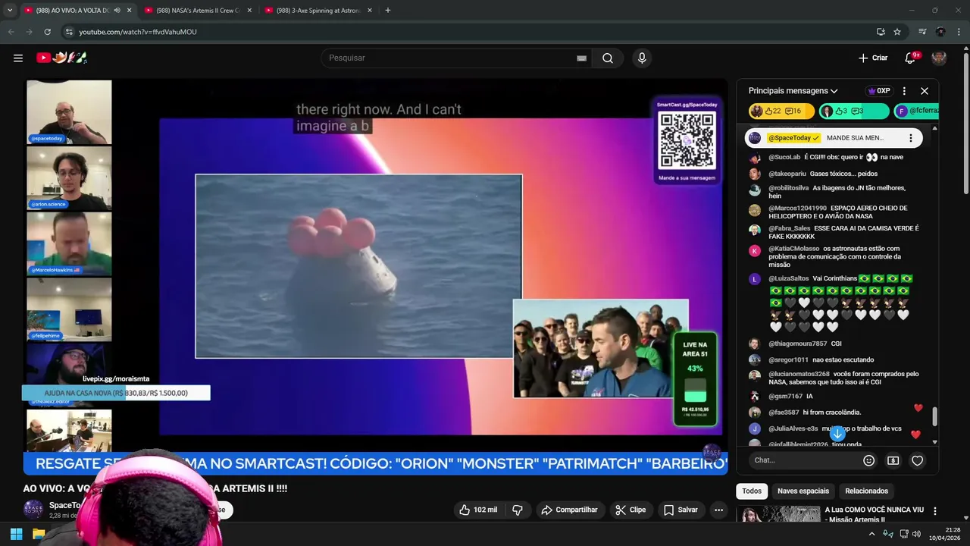Open the A Lua COMO VOCÊ NUNCA VIU video
970x546 pixels.
pyautogui.click(x=875, y=515)
